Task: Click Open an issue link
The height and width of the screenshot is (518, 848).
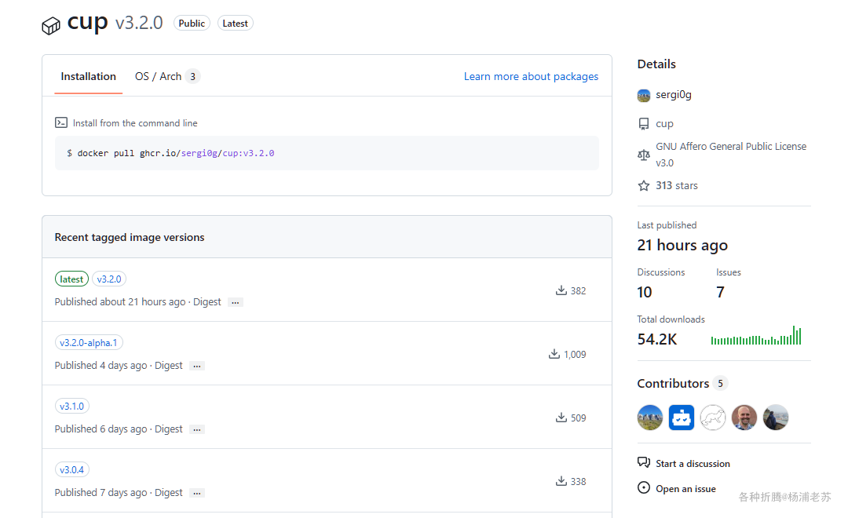Action: point(685,488)
